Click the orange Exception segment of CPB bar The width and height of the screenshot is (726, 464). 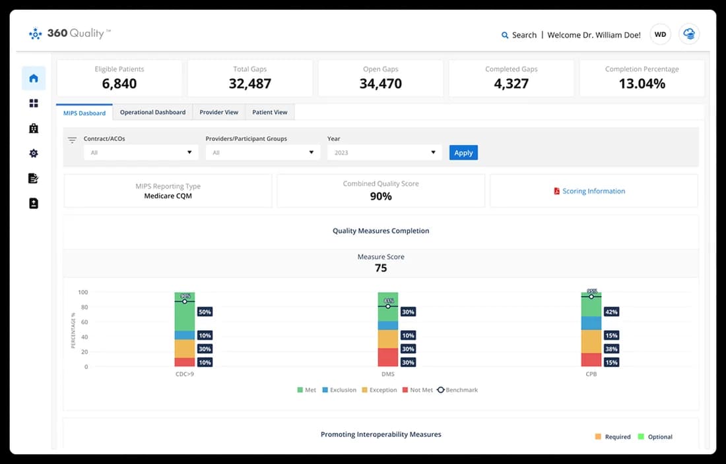click(591, 341)
